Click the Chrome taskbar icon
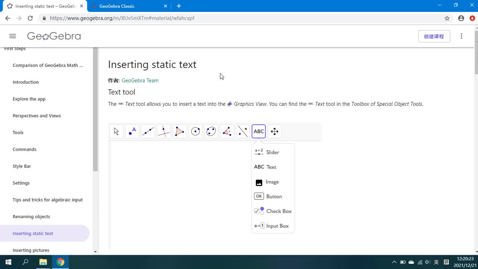The image size is (478, 269). (60, 262)
